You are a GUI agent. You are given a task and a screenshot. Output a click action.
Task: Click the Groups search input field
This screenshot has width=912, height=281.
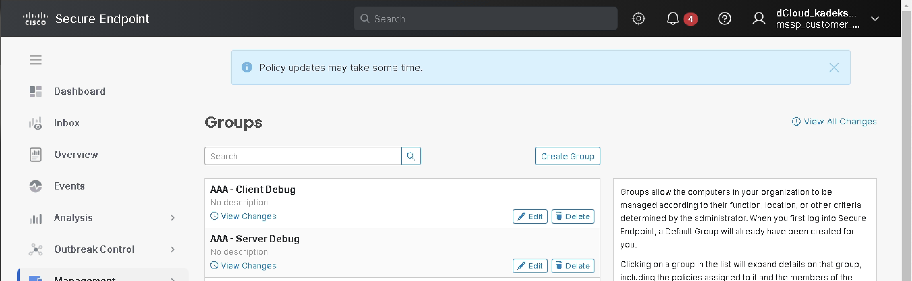[x=303, y=156]
